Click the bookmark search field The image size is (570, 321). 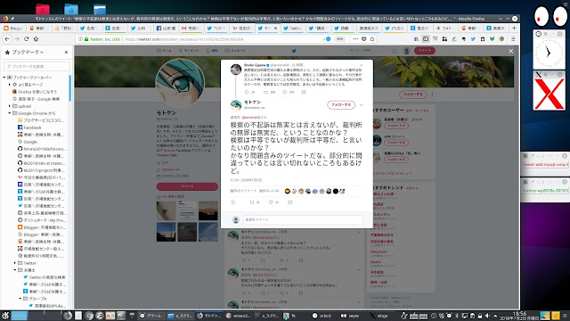point(37,66)
